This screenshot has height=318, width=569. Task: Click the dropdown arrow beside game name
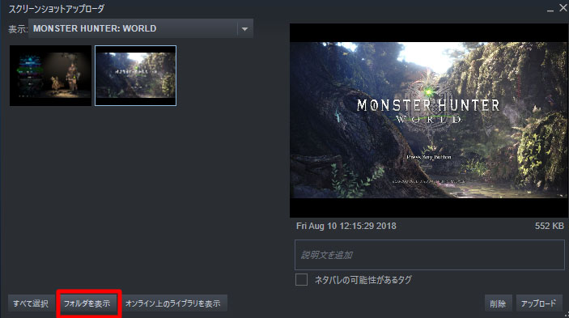(245, 28)
